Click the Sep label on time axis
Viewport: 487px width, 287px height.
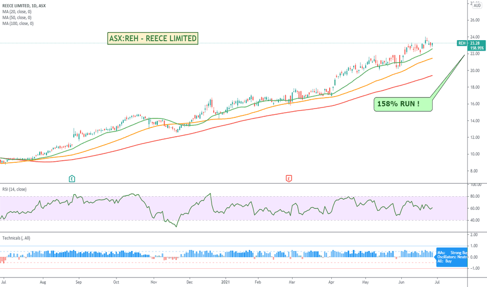click(78, 282)
